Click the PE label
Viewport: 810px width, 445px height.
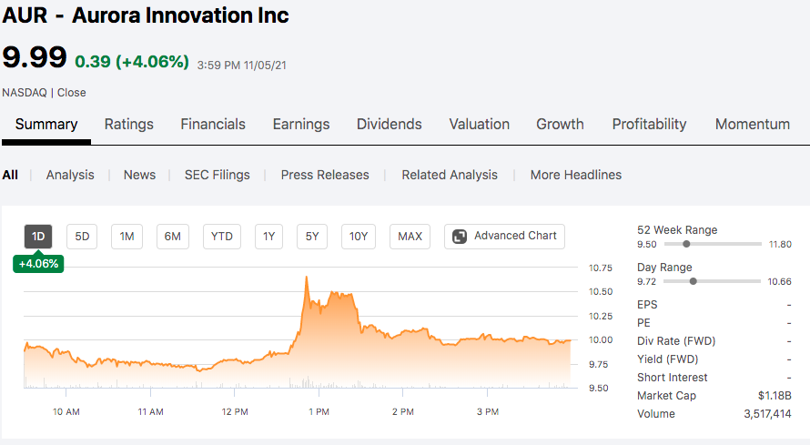tap(643, 323)
